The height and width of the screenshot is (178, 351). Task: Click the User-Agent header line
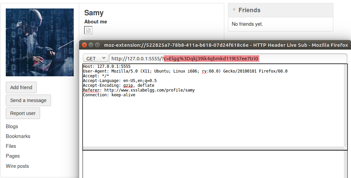tap(185, 71)
